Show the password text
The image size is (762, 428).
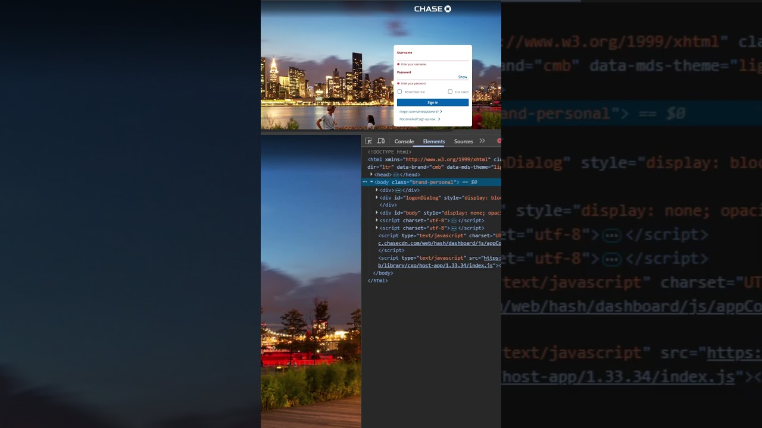coord(463,77)
